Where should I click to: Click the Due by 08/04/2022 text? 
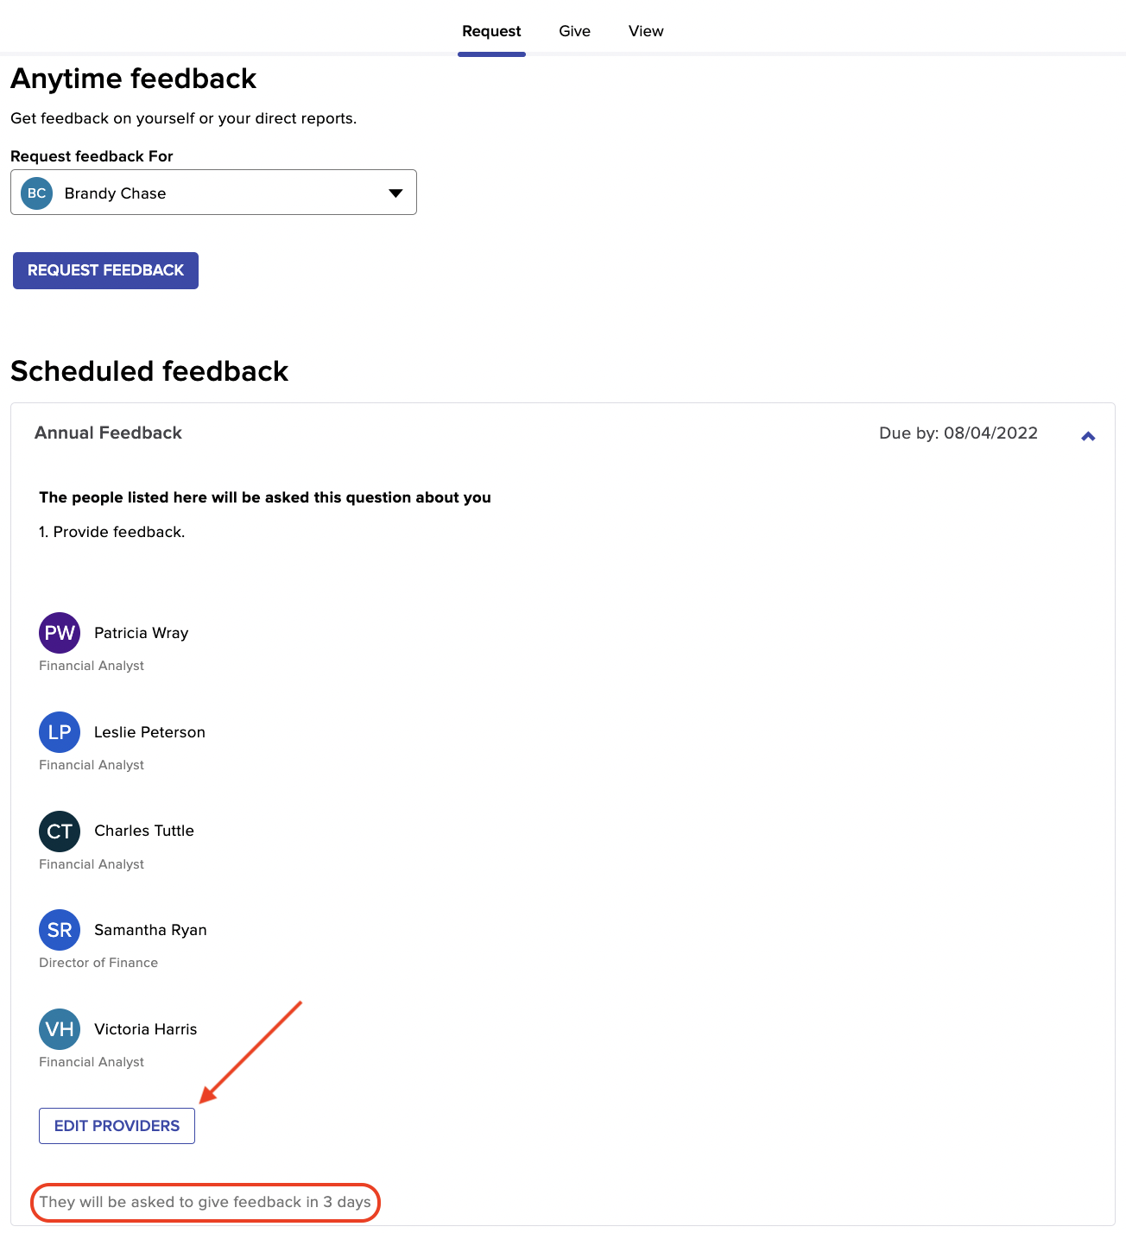click(958, 433)
